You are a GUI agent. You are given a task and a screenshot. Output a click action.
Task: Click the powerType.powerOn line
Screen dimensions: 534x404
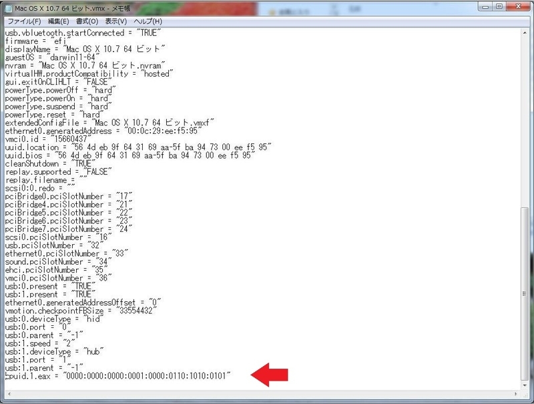pos(59,98)
